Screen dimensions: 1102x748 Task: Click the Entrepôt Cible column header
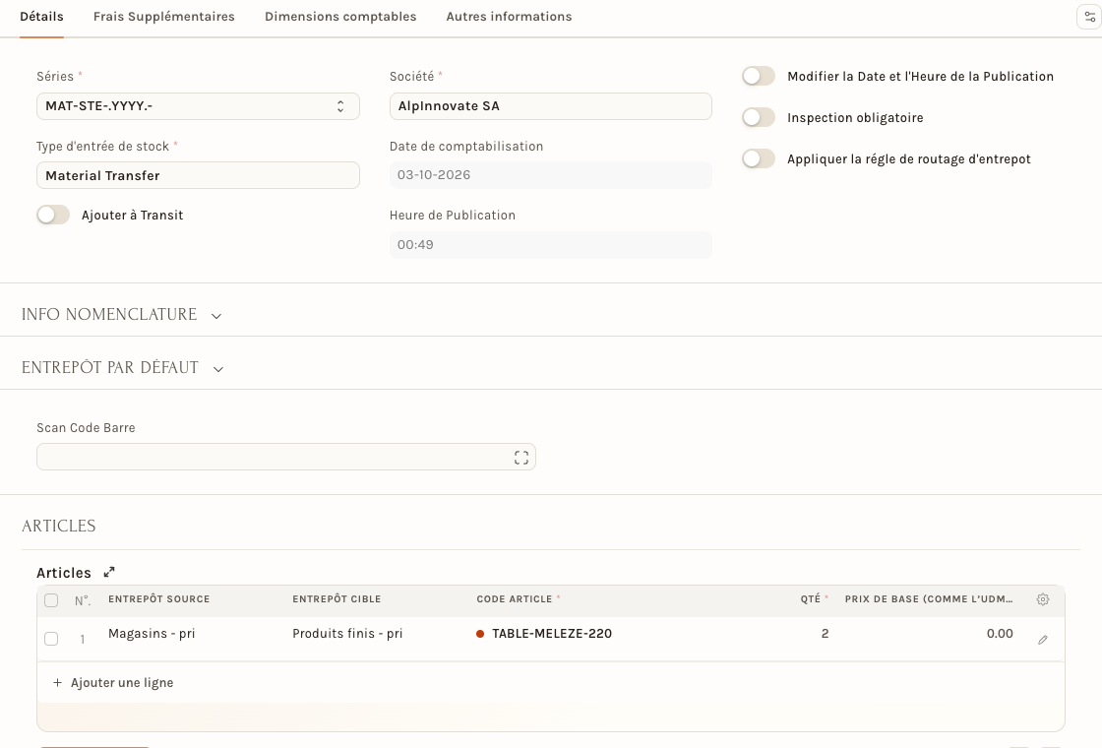click(337, 599)
